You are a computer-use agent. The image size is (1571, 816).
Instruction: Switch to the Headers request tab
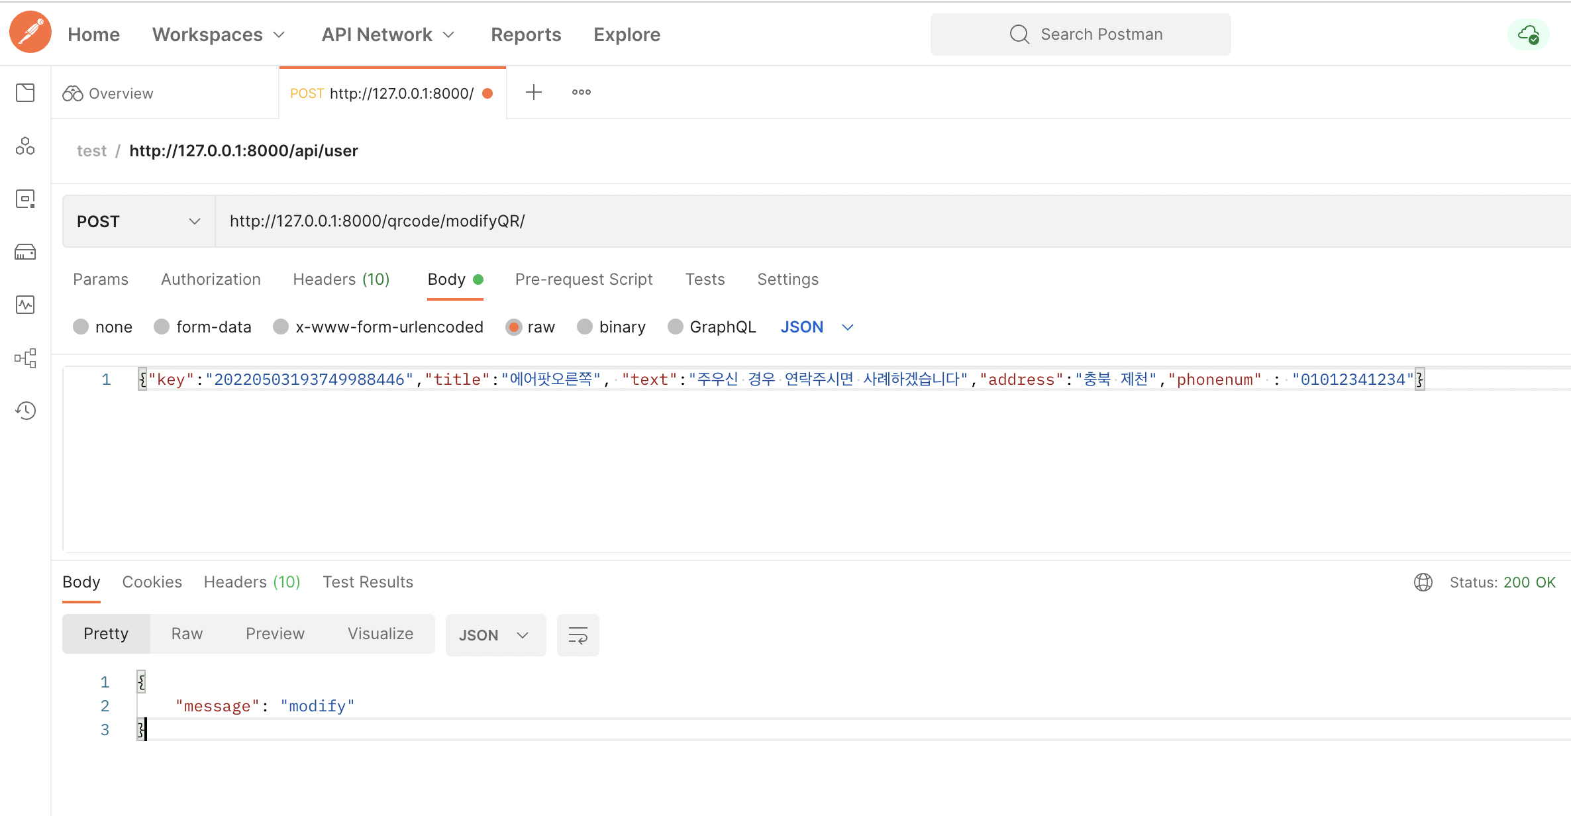click(x=340, y=280)
